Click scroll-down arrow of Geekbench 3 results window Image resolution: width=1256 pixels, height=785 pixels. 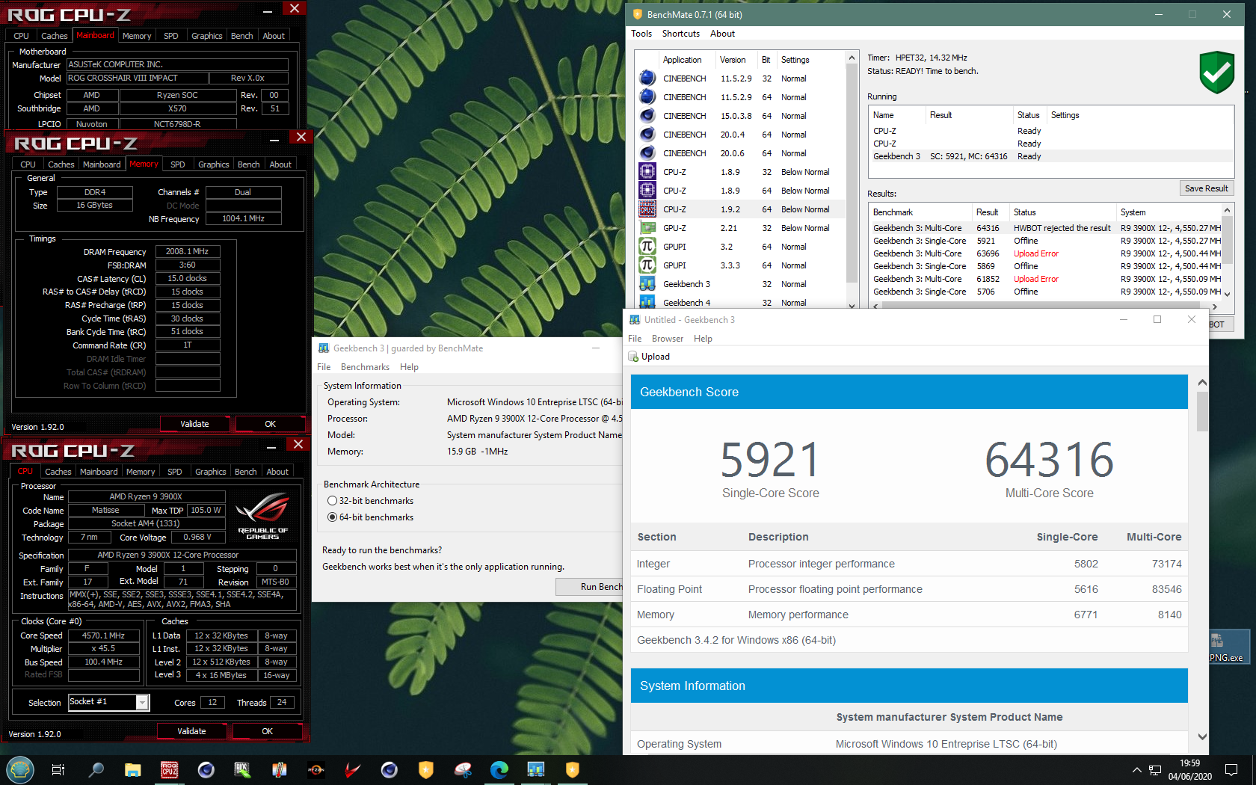[1202, 736]
